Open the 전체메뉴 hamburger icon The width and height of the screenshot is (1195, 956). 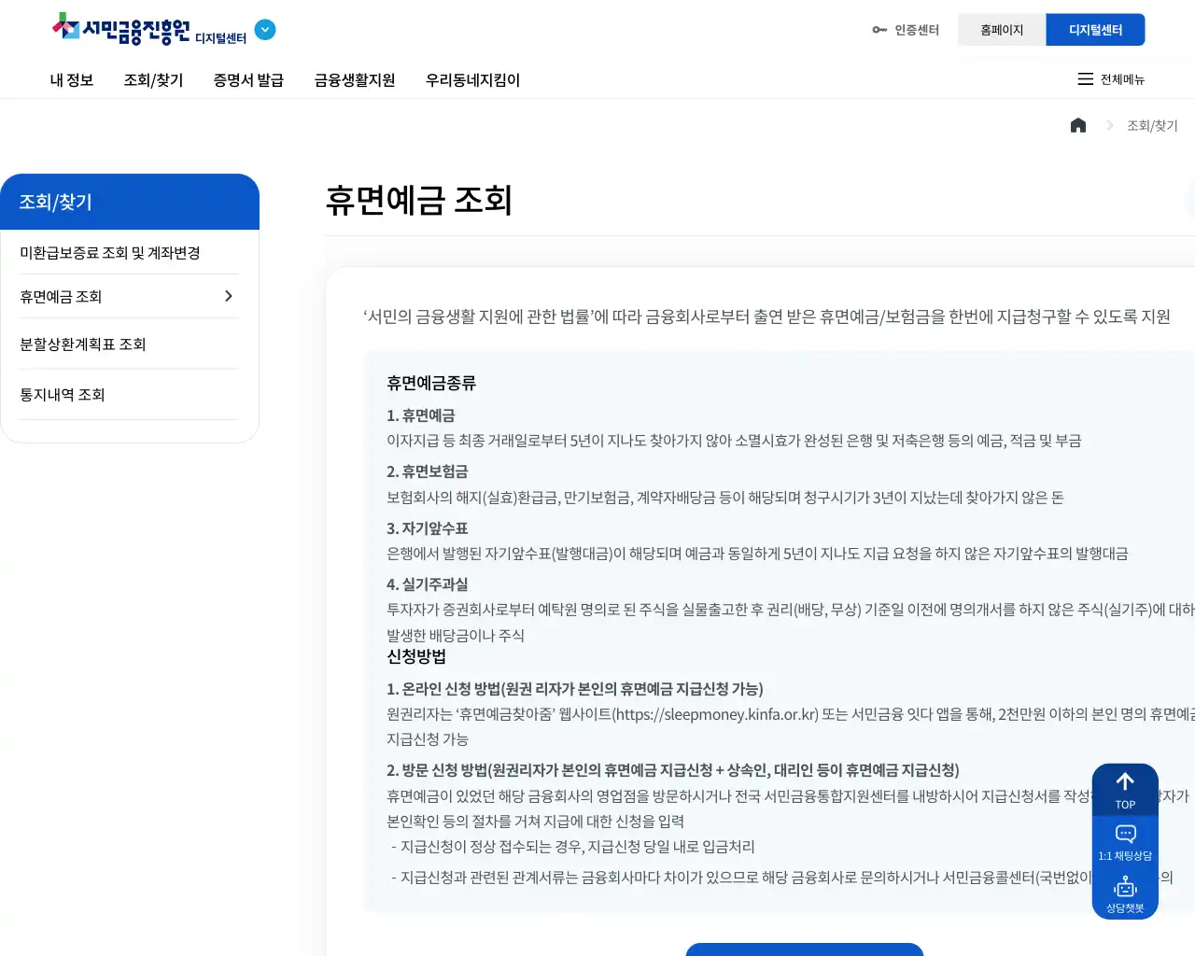1086,79
